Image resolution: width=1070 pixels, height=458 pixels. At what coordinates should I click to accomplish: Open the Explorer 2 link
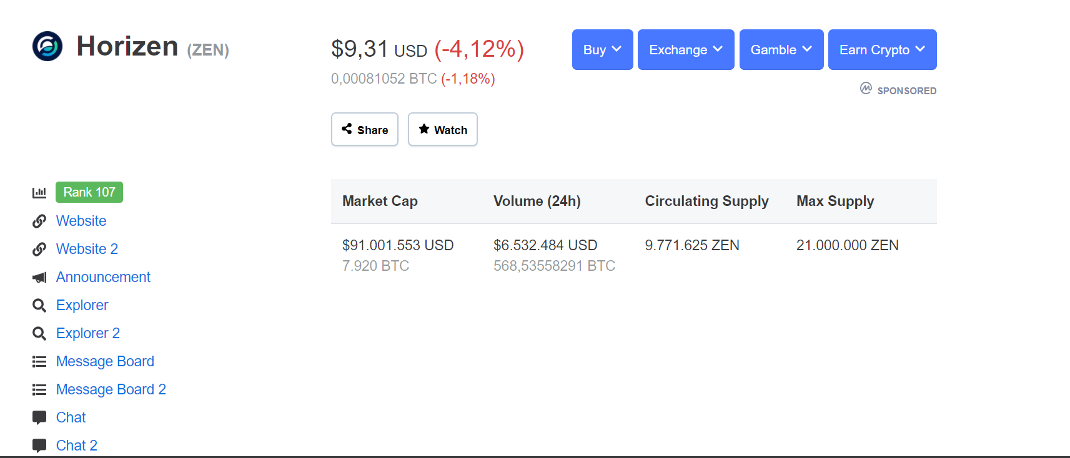[88, 333]
